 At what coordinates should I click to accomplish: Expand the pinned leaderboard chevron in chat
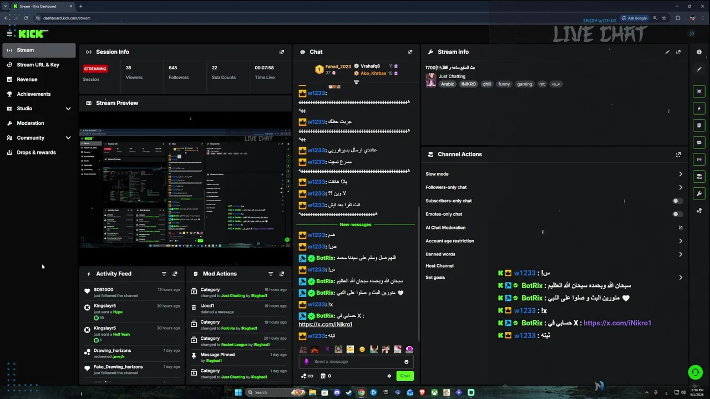[x=356, y=82]
